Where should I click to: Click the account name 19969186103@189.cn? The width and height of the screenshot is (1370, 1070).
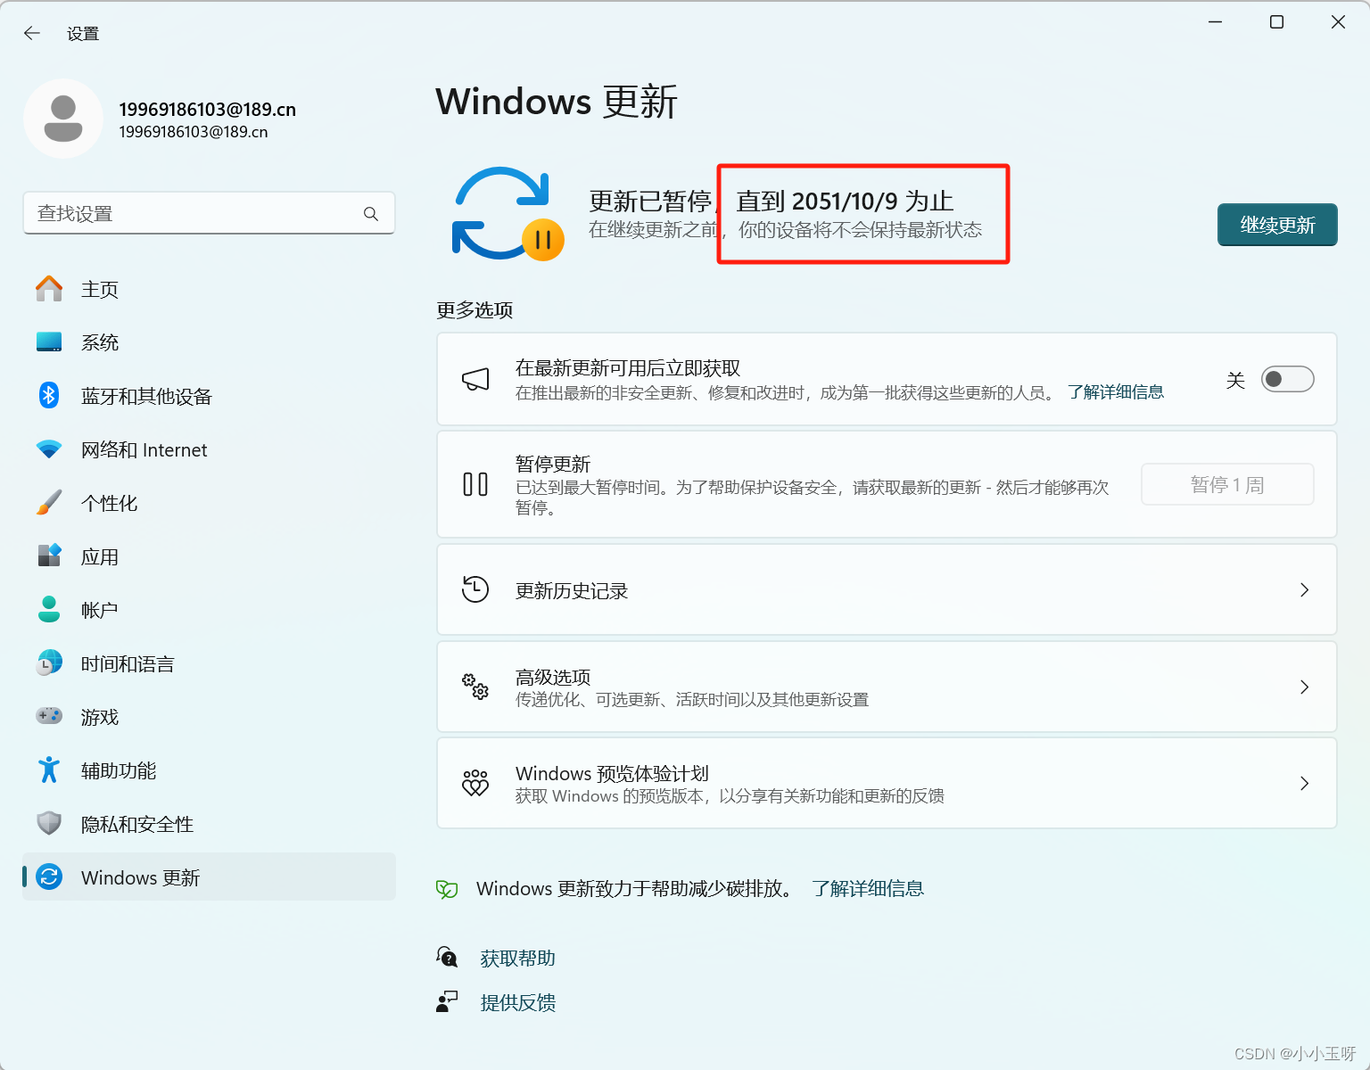(x=207, y=110)
